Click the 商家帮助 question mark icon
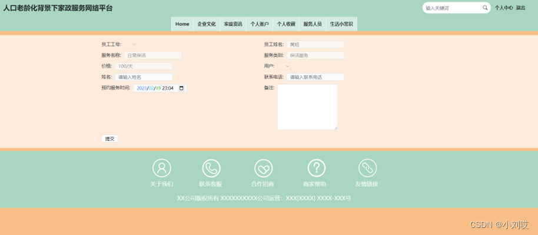Viewport: 538px width, 235px height. click(x=316, y=168)
